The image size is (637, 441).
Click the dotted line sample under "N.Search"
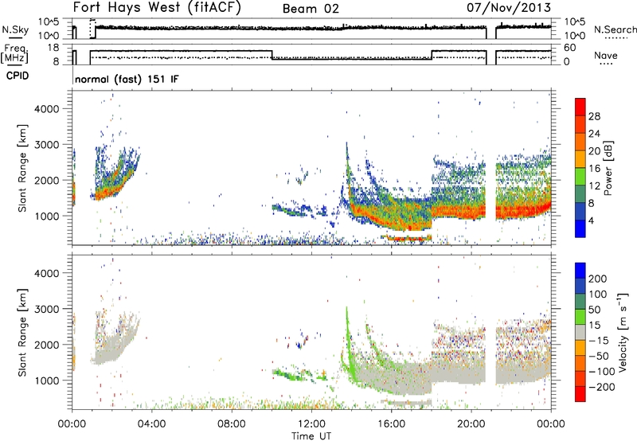click(x=616, y=37)
